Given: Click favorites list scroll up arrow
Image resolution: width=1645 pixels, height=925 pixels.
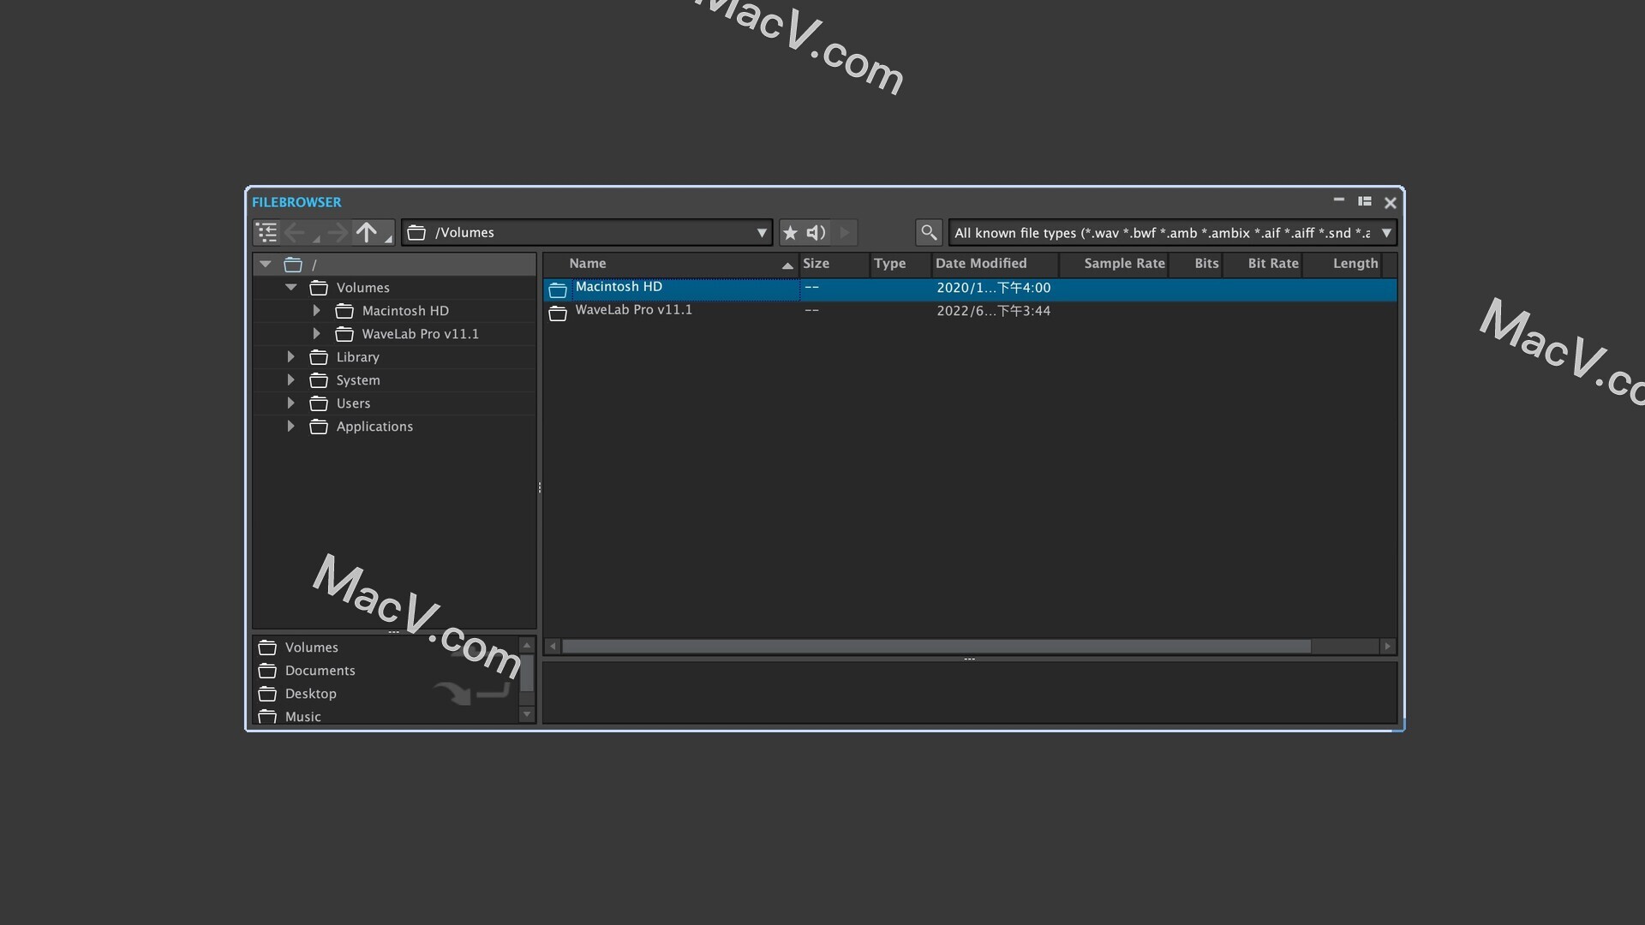Looking at the screenshot, I should [x=527, y=645].
